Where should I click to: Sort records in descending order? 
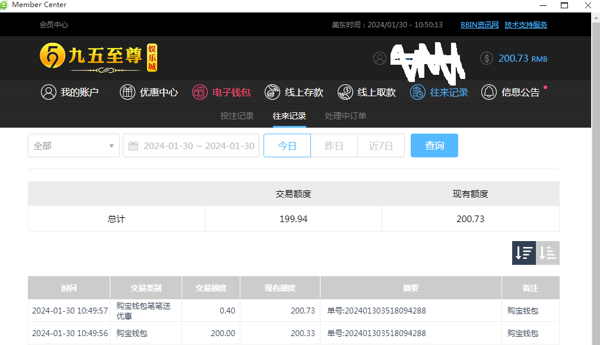(523, 253)
